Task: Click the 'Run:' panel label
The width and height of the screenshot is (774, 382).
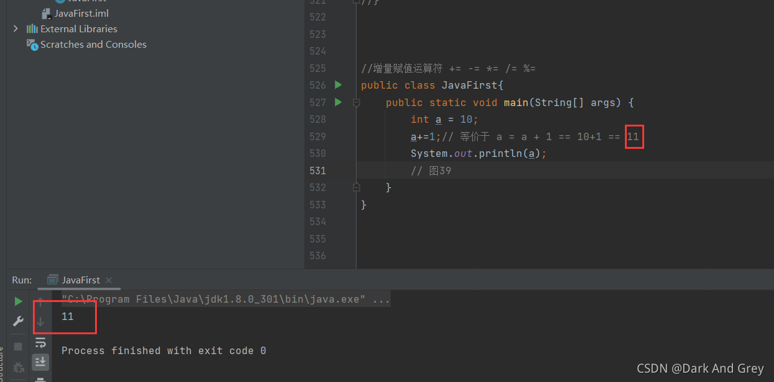Action: [22, 280]
